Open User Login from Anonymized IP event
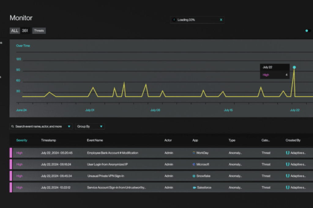Image resolution: width=313 pixels, height=208 pixels. [107, 164]
